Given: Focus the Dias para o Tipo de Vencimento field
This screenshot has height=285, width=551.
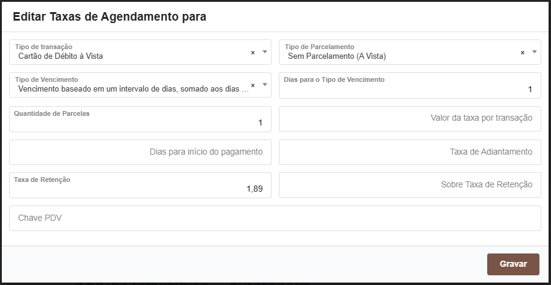Looking at the screenshot, I should (409, 89).
